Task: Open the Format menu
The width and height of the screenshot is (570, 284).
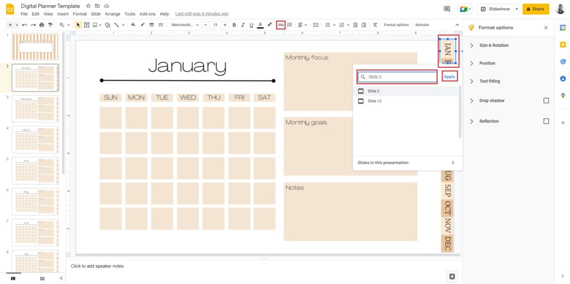Action: 80,14
